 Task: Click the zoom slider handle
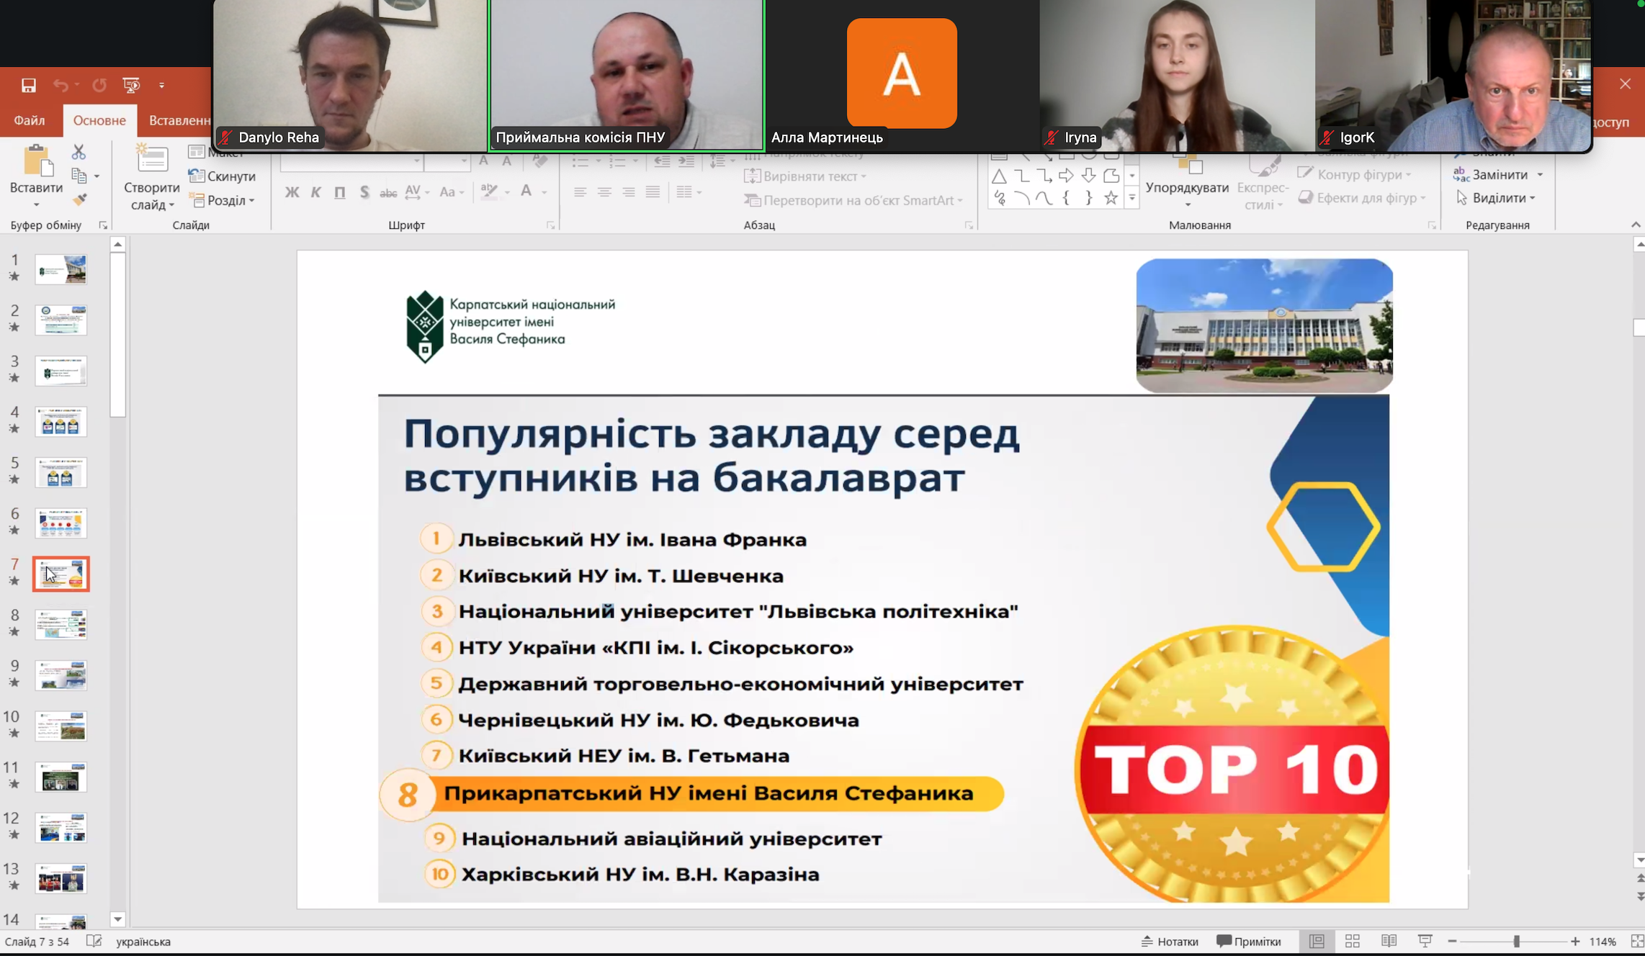(x=1516, y=942)
